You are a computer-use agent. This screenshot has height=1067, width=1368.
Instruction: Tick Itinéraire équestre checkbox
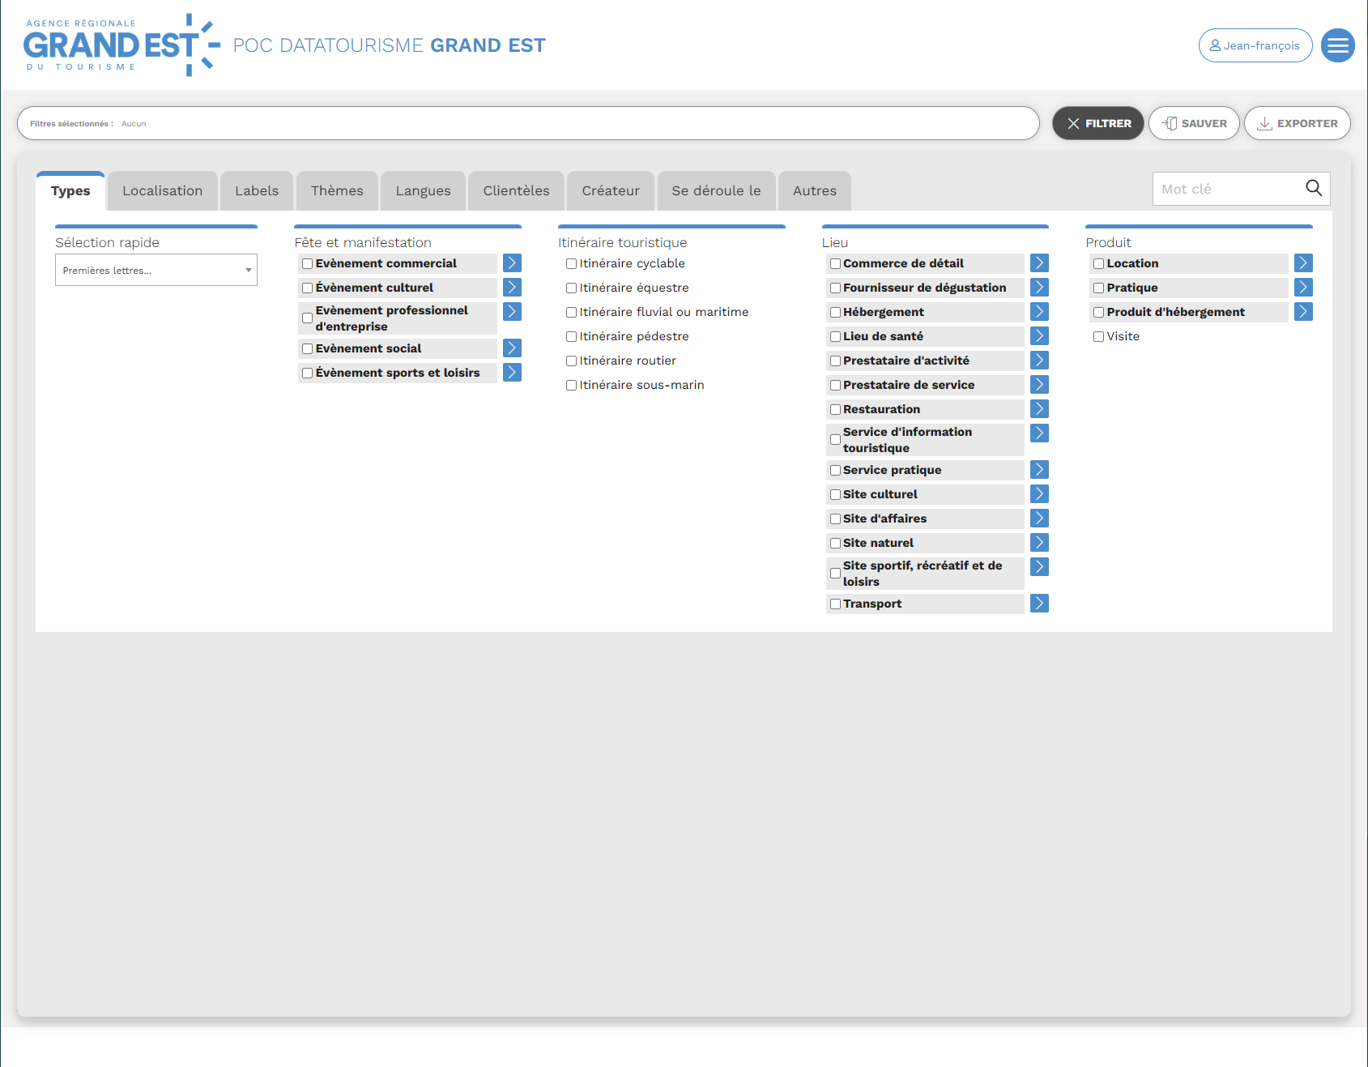point(571,288)
